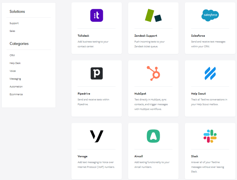Open the Talkdesk title link
This screenshot has height=180, width=237.
click(x=83, y=36)
